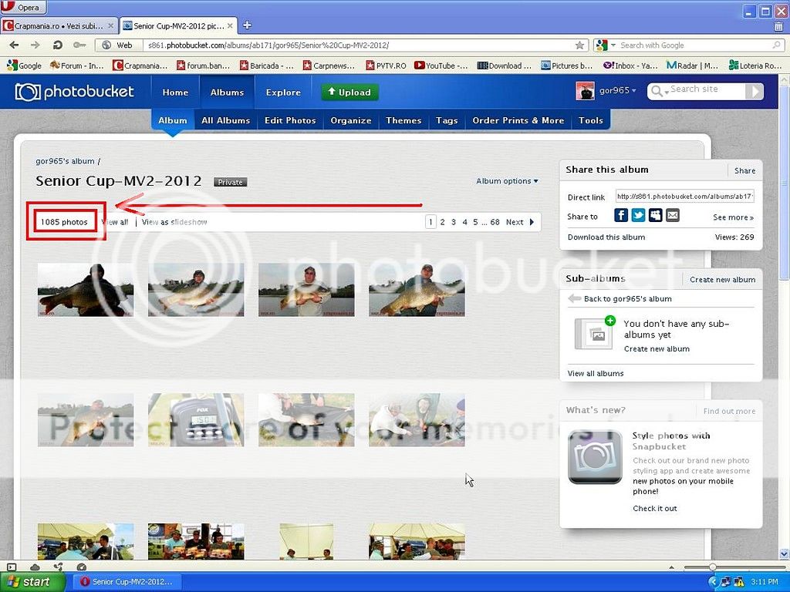Screen dimensions: 790x592
Task: Click View all albums link
Action: point(596,374)
